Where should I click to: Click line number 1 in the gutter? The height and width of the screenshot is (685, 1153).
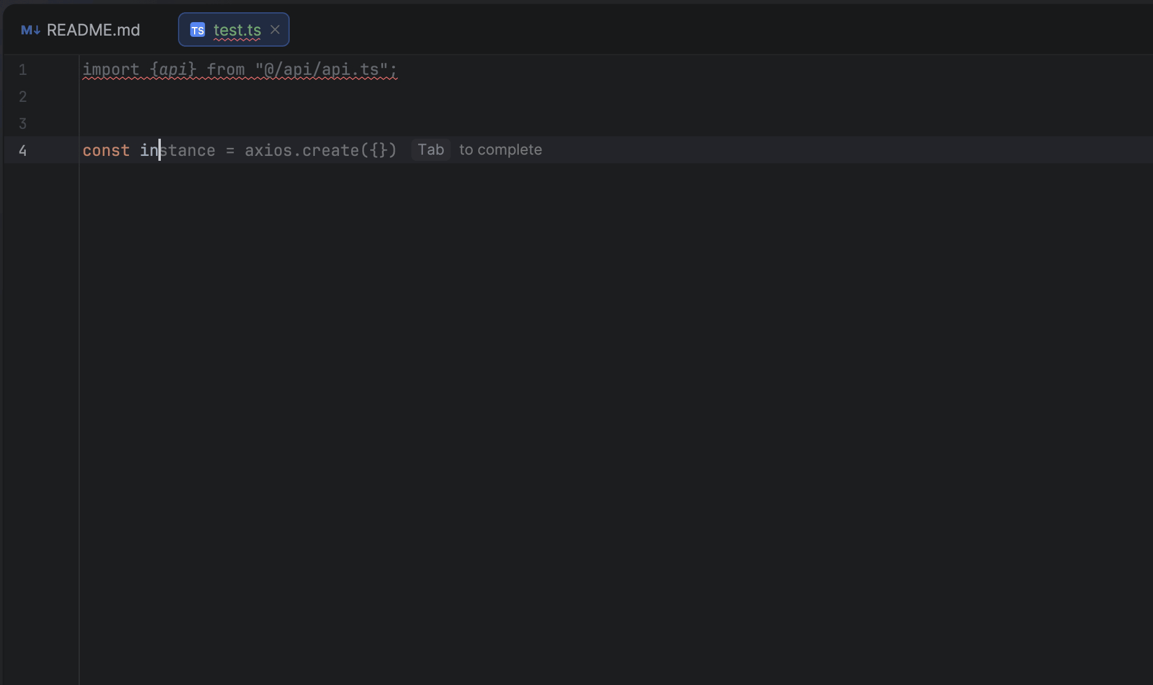click(x=23, y=69)
